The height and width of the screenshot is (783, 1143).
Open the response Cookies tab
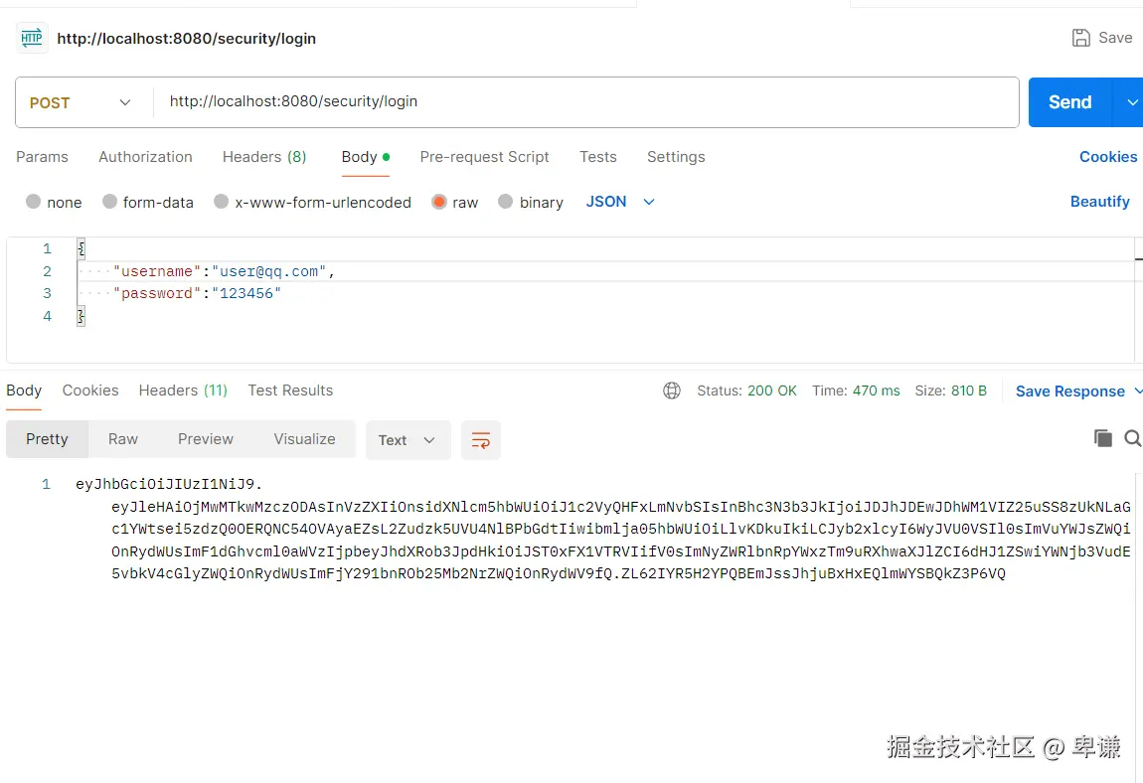coord(90,391)
